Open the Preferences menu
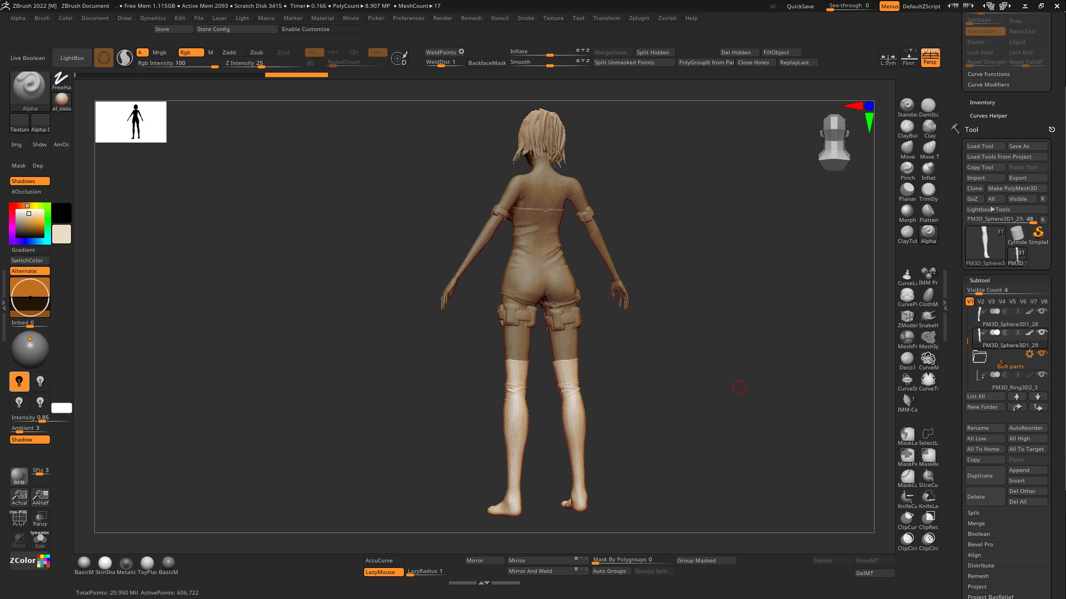 [x=408, y=18]
